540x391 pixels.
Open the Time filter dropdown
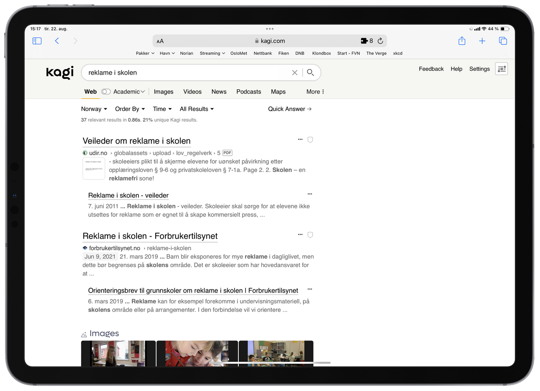pos(162,109)
